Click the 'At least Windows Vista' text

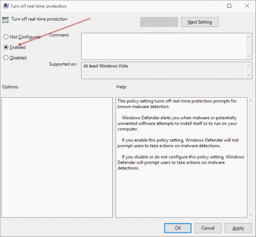106,66
